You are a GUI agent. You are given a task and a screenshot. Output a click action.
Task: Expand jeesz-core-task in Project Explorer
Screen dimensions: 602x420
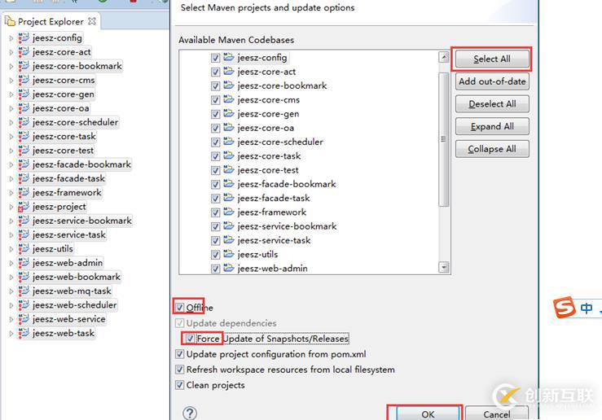(x=11, y=137)
